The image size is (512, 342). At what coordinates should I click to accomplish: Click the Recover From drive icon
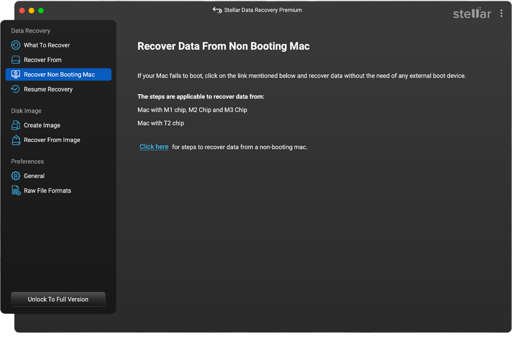click(16, 60)
